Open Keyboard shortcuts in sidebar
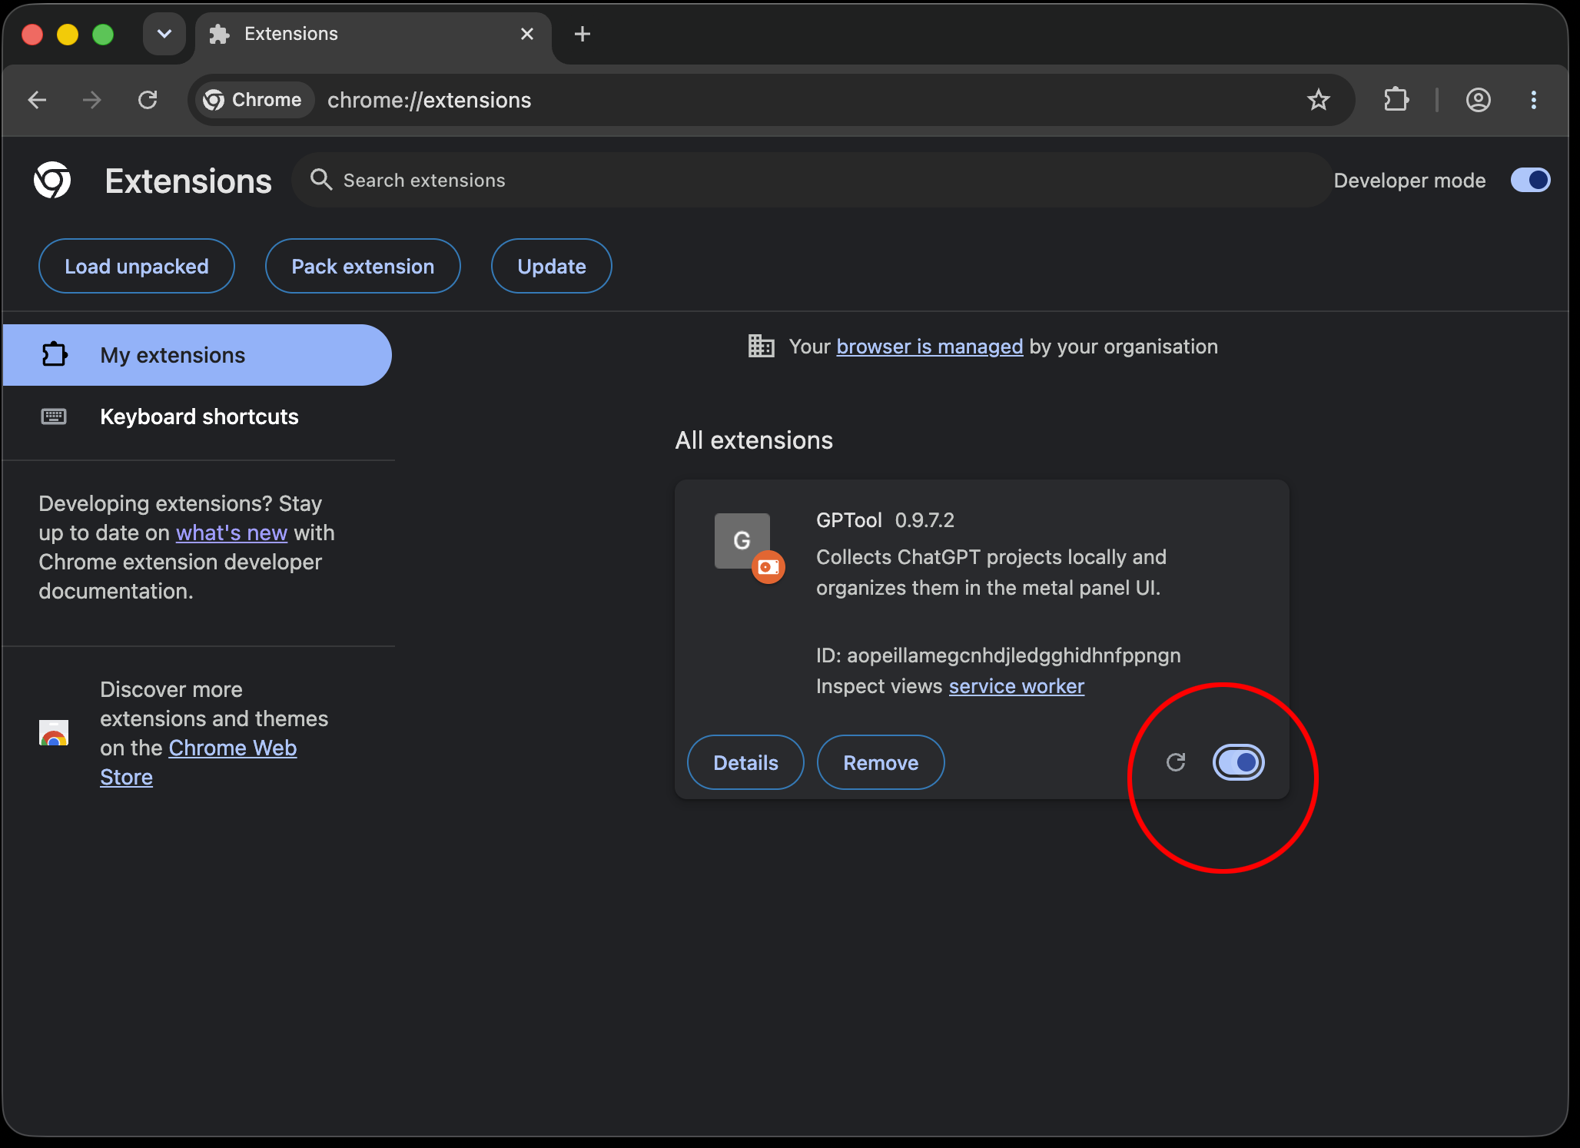The width and height of the screenshot is (1580, 1148). tap(197, 416)
